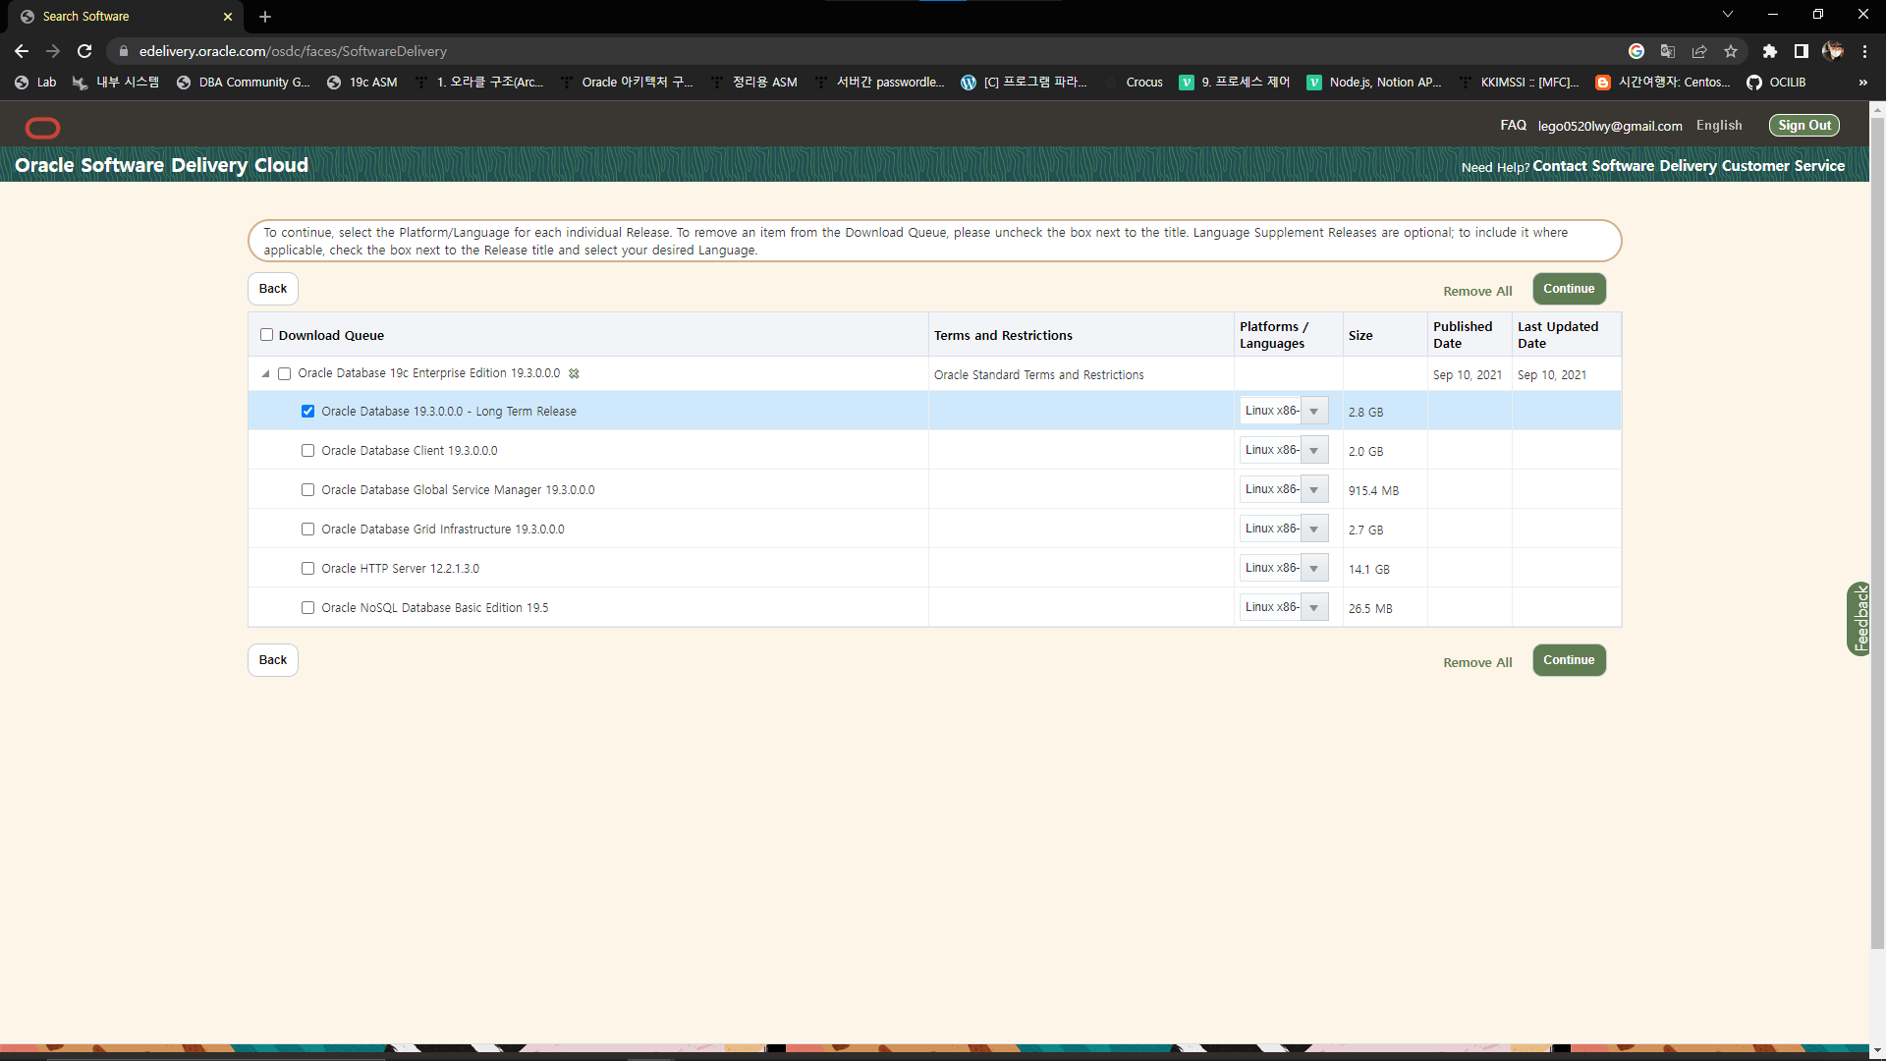Open the Feedback side tab

point(1858,619)
